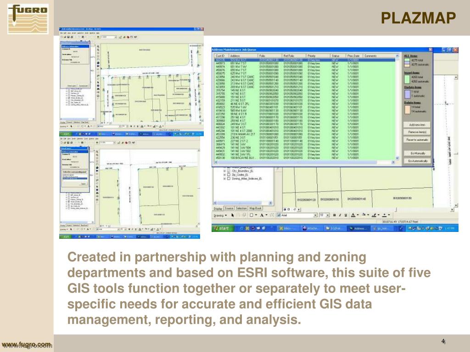Apply the Fill Color bucket tool
The image size is (470, 352).
(364, 215)
